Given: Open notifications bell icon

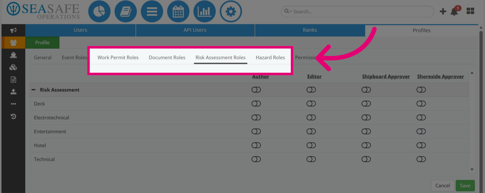Looking at the screenshot, I should pyautogui.click(x=454, y=11).
